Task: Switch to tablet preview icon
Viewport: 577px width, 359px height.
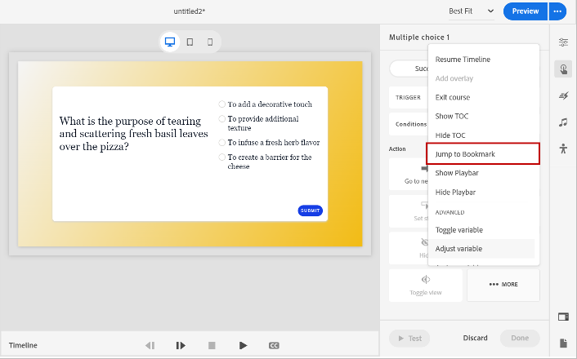Action: click(190, 42)
